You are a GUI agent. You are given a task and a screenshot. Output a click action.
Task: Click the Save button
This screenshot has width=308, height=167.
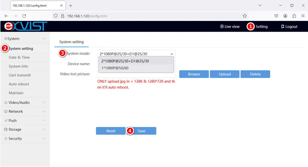[142, 131]
